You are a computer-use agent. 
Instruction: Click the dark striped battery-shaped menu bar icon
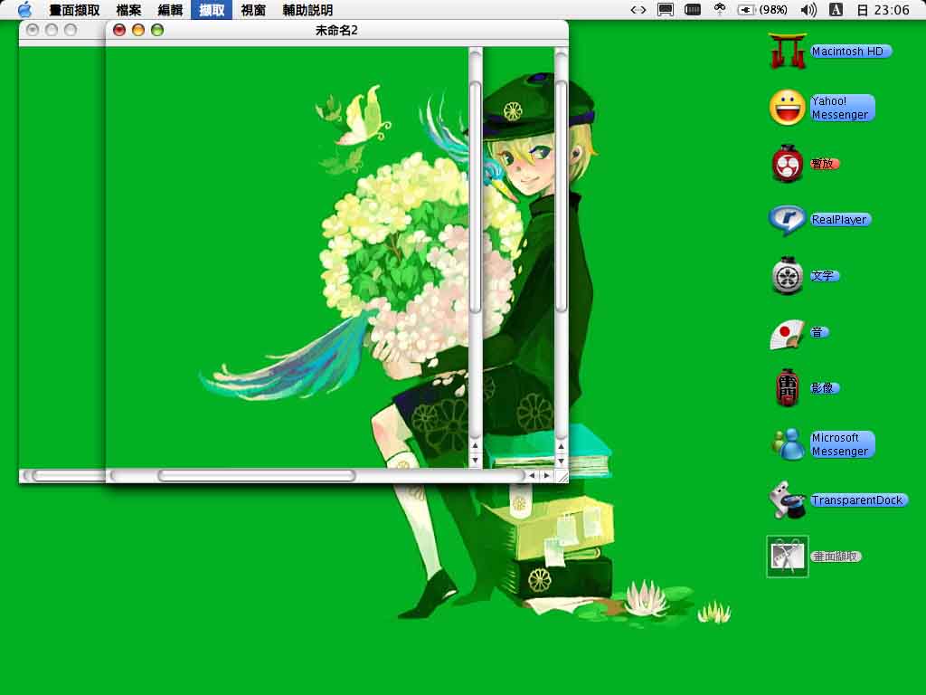[x=692, y=9]
